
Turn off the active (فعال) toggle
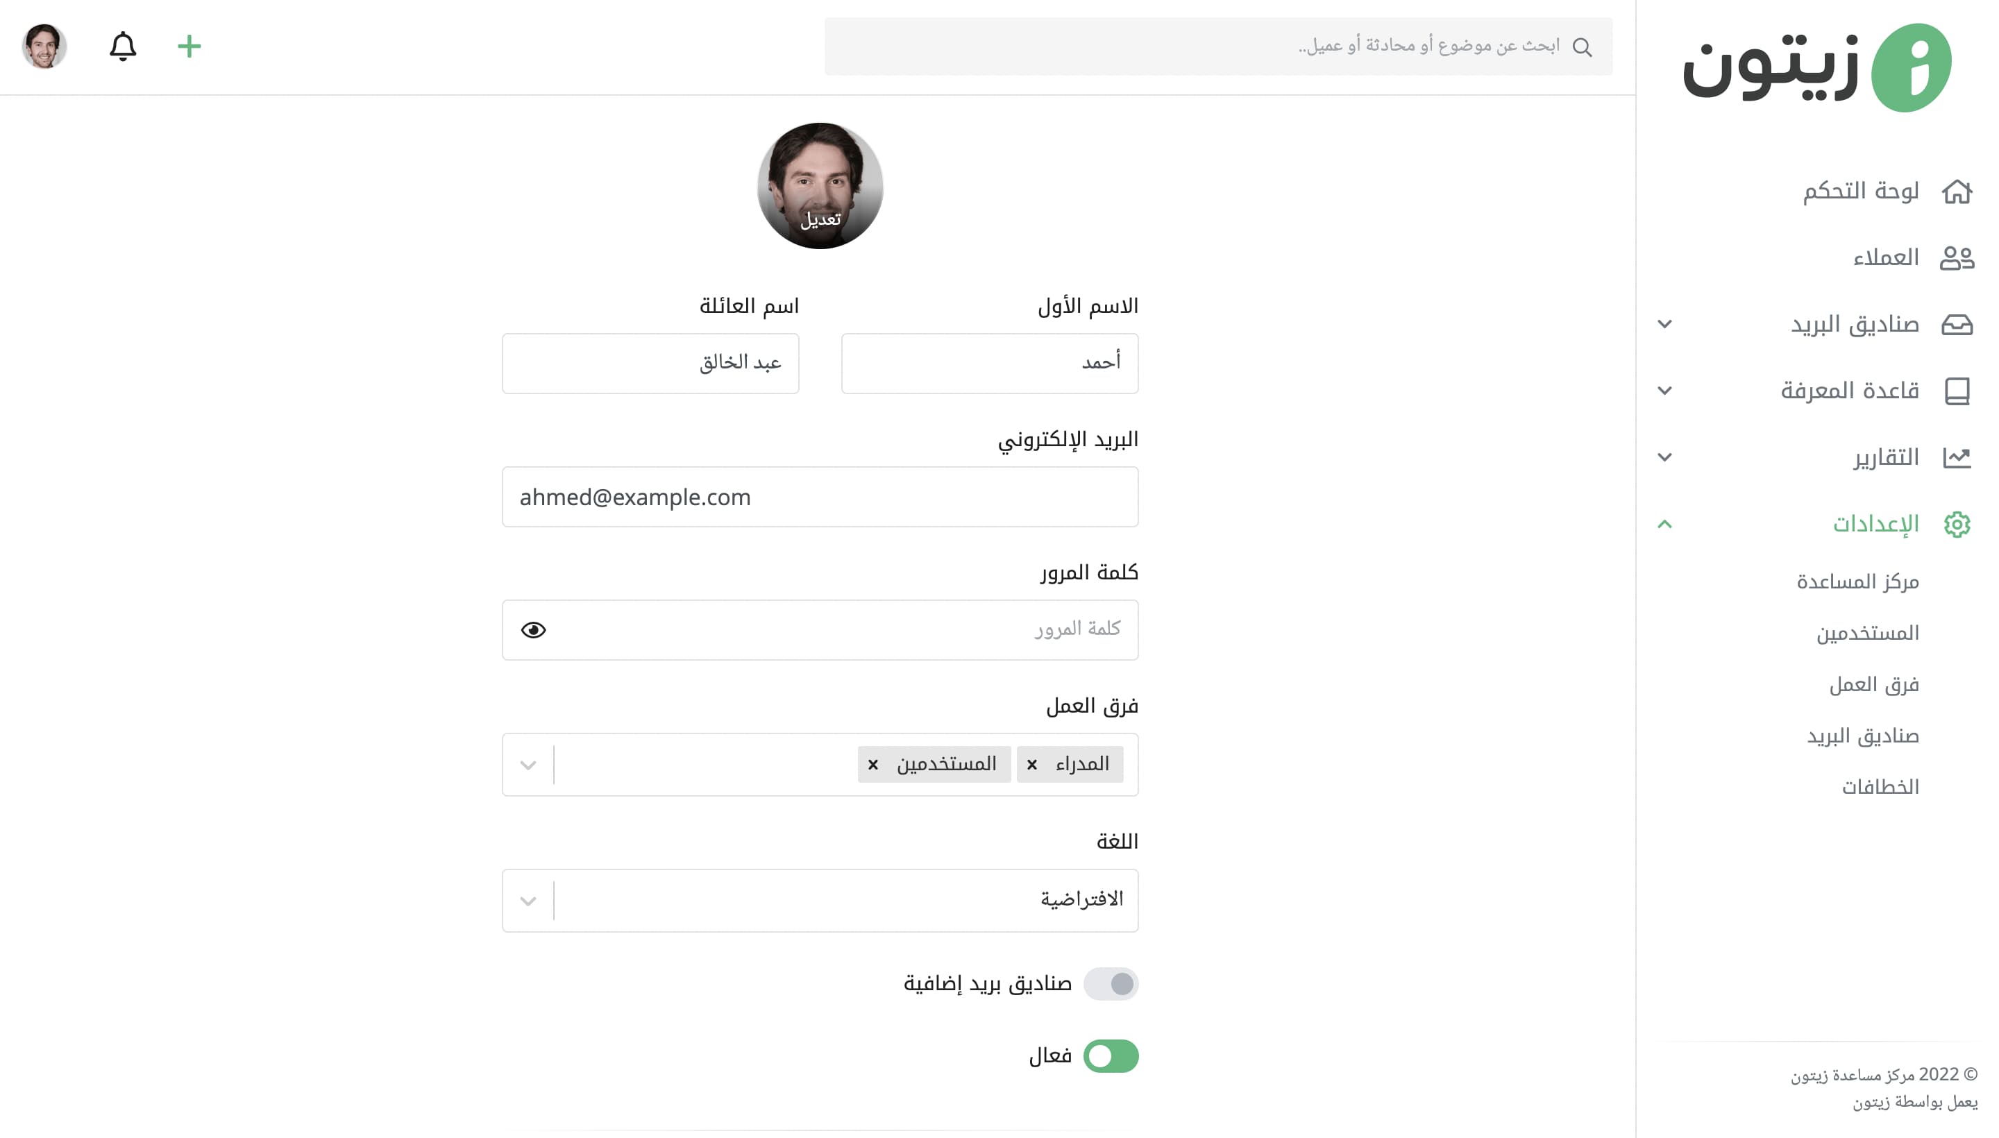[x=1111, y=1056]
